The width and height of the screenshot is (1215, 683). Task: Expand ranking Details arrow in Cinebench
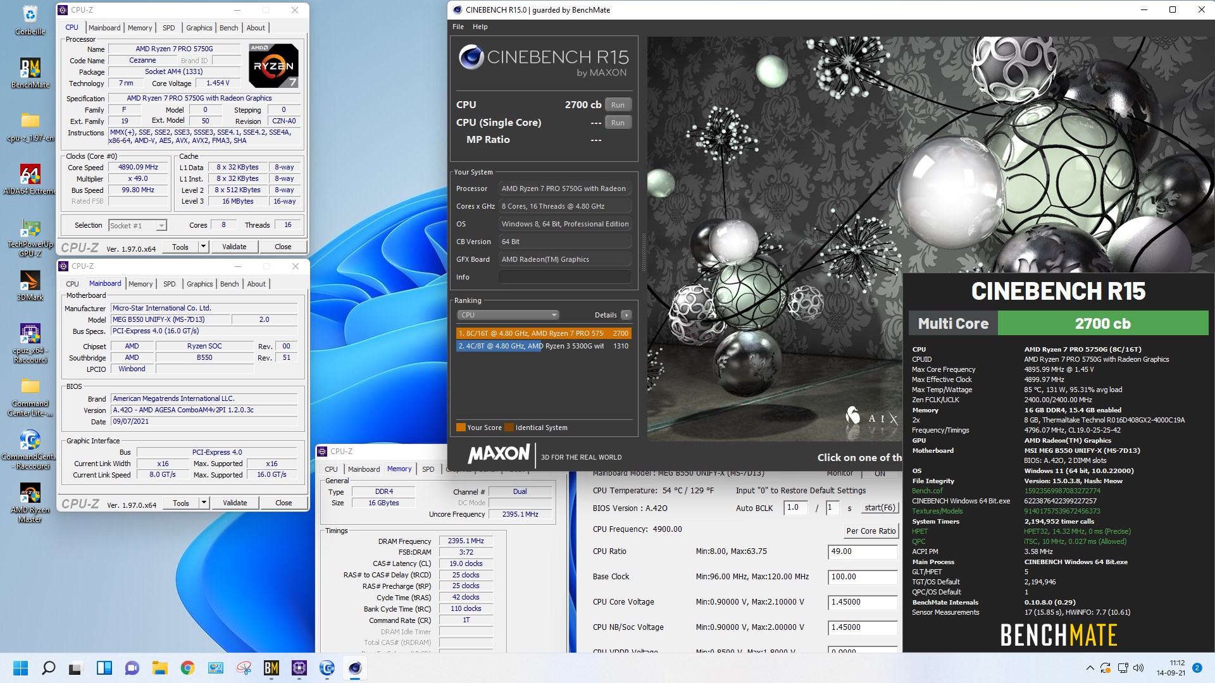626,315
